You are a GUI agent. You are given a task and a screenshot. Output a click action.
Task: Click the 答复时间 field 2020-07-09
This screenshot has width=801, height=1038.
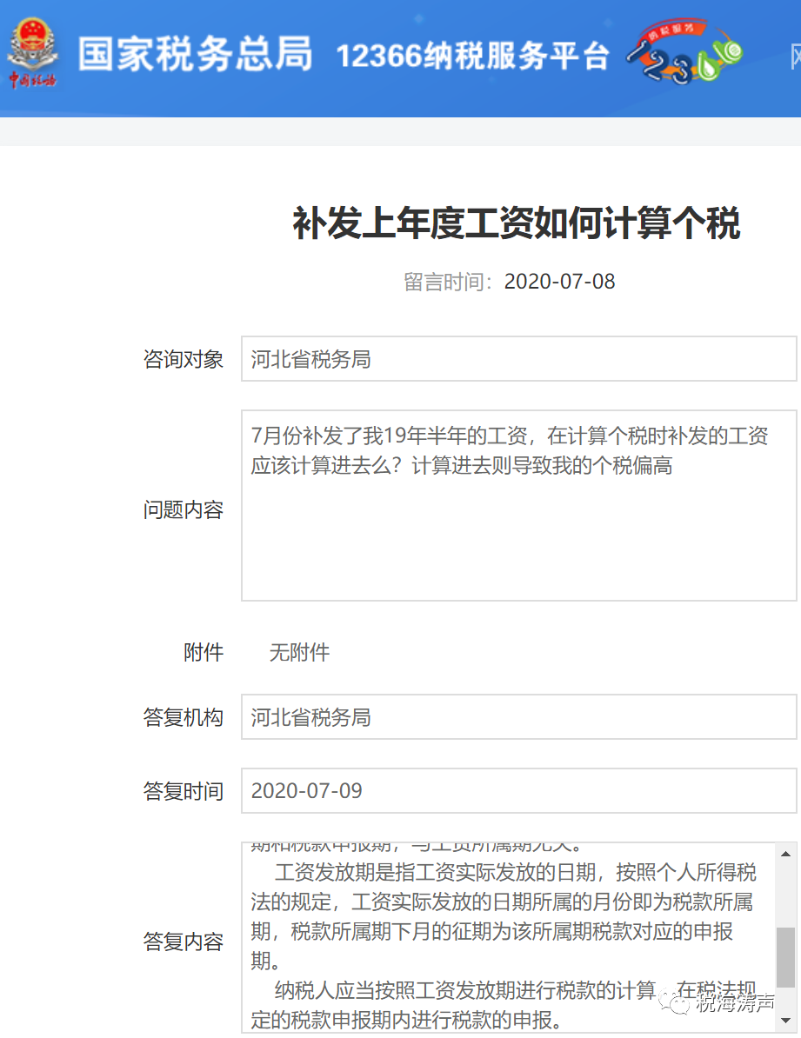coord(518,790)
